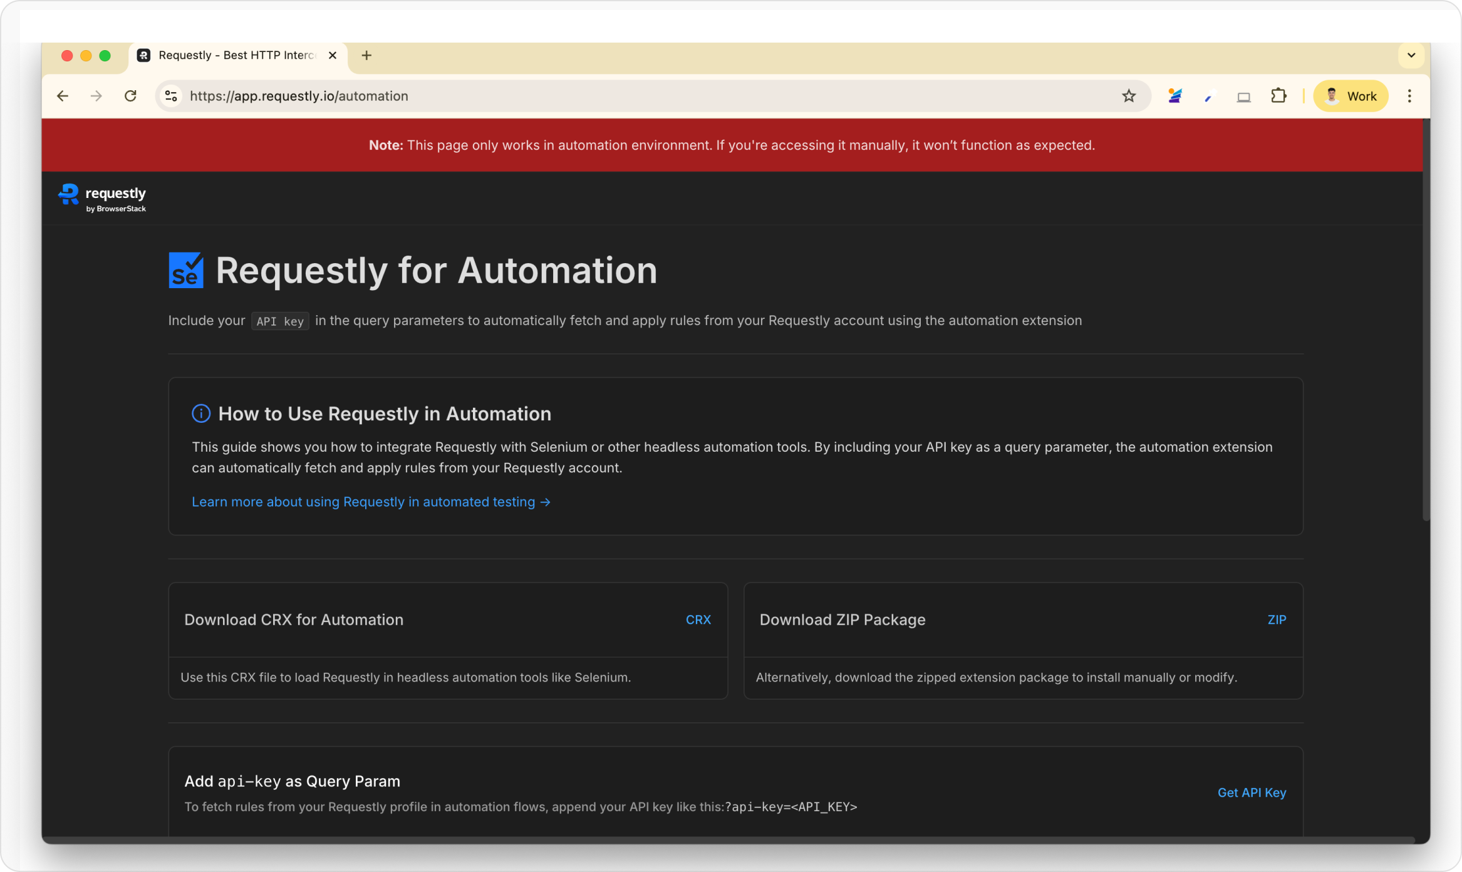
Task: Open site information icon in address bar
Action: (x=171, y=96)
